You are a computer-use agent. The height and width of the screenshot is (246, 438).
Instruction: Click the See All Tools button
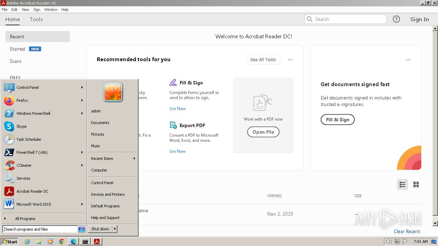(263, 59)
